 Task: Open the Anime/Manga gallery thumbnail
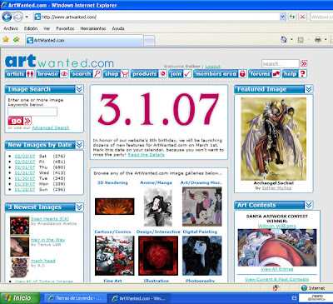(x=158, y=207)
